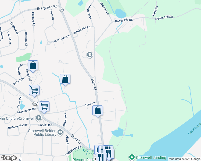Click the Google logo
Viewport: 201px width, 161px height.
[x=9, y=158]
